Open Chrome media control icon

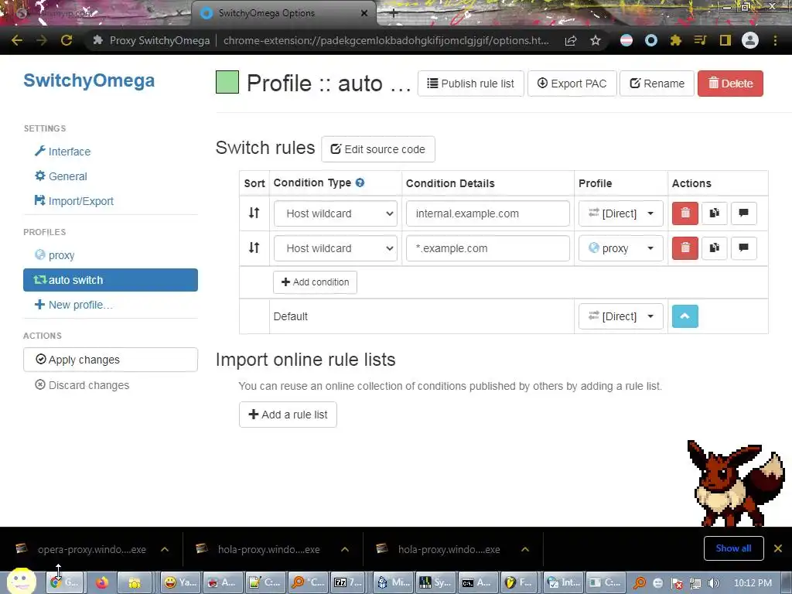click(700, 40)
